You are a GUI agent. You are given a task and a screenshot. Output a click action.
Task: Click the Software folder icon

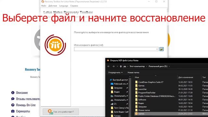(x=136, y=100)
